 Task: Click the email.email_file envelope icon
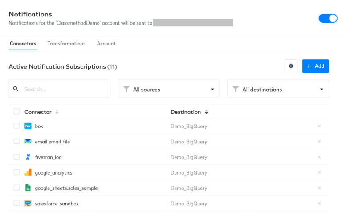pyautogui.click(x=28, y=142)
